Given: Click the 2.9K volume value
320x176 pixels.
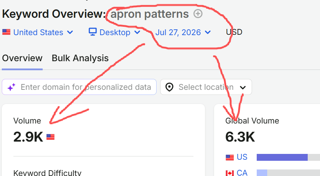Looking at the screenshot, I should pyautogui.click(x=28, y=137).
